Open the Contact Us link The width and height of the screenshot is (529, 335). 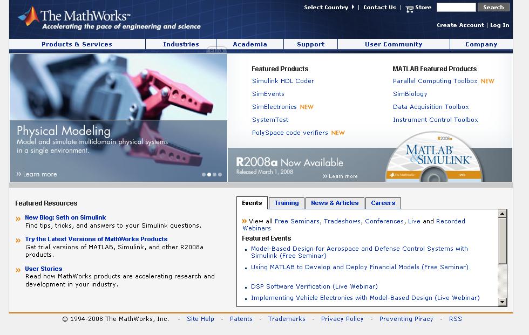pyautogui.click(x=379, y=7)
